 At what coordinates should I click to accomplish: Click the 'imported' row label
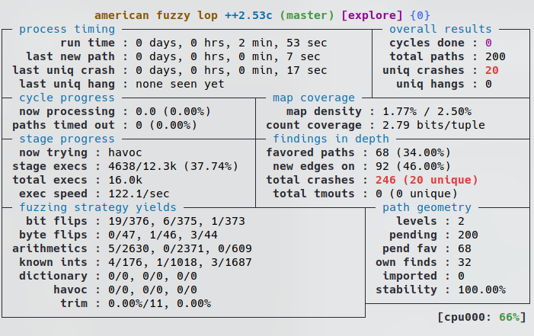[410, 276]
